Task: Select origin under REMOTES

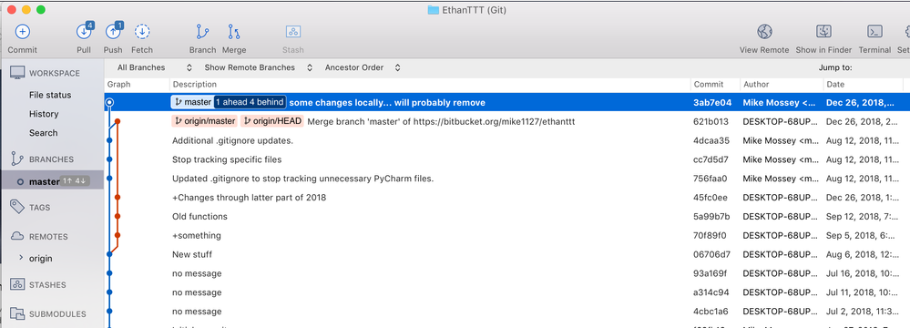Action: [41, 259]
